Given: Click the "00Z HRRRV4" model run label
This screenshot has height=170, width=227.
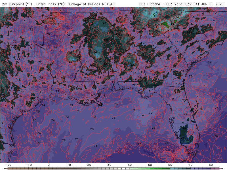Looking at the screenshot, I should coord(150,4).
